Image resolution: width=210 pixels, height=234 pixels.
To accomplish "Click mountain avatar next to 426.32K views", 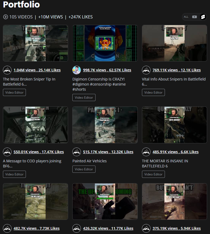I will [77, 228].
